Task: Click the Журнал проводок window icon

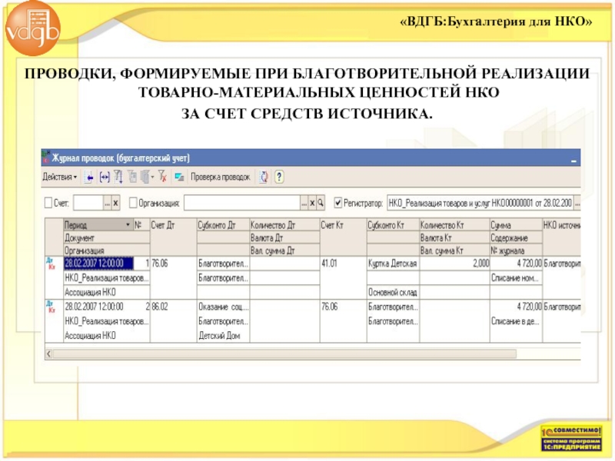Action: tap(46, 158)
